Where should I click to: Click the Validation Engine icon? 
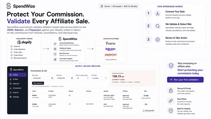[x=55, y=49]
